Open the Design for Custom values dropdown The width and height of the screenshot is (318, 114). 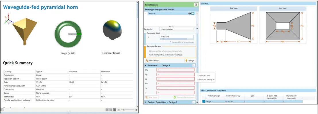click(177, 29)
